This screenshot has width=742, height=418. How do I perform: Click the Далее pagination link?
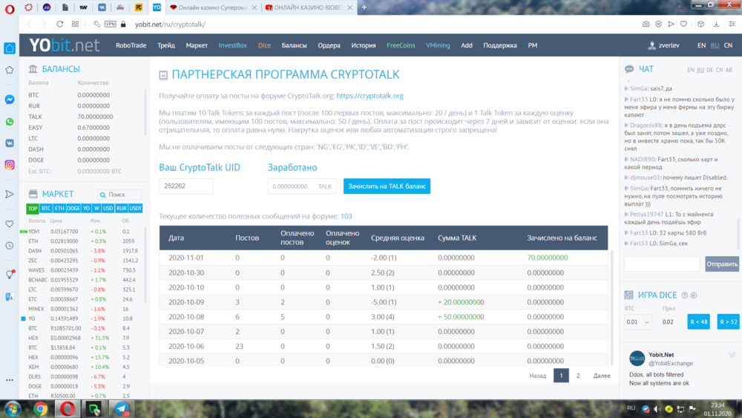602,376
